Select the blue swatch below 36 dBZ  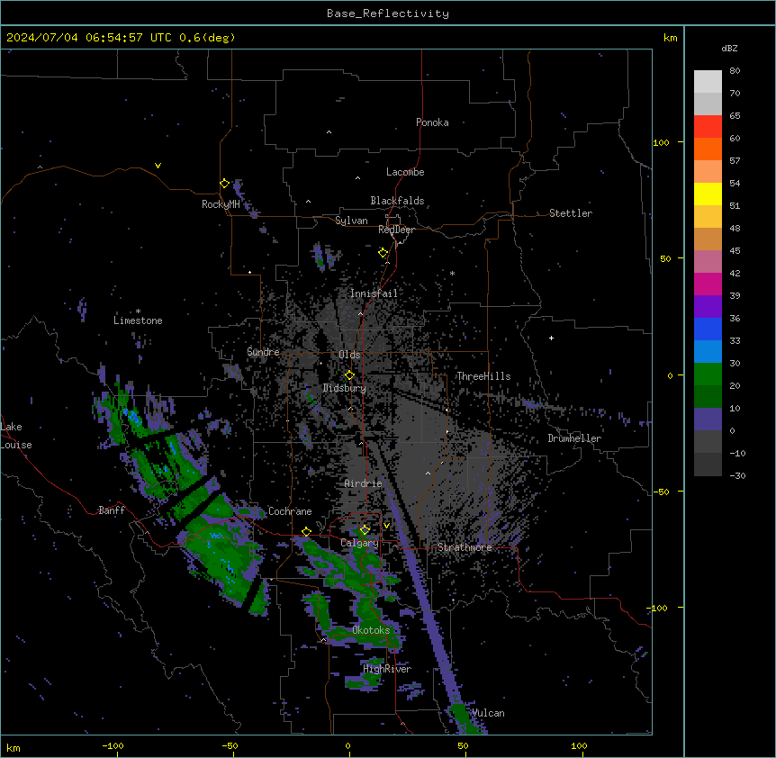point(708,329)
